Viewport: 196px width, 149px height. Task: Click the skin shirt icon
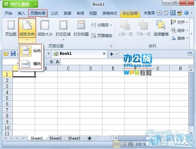click(166, 13)
